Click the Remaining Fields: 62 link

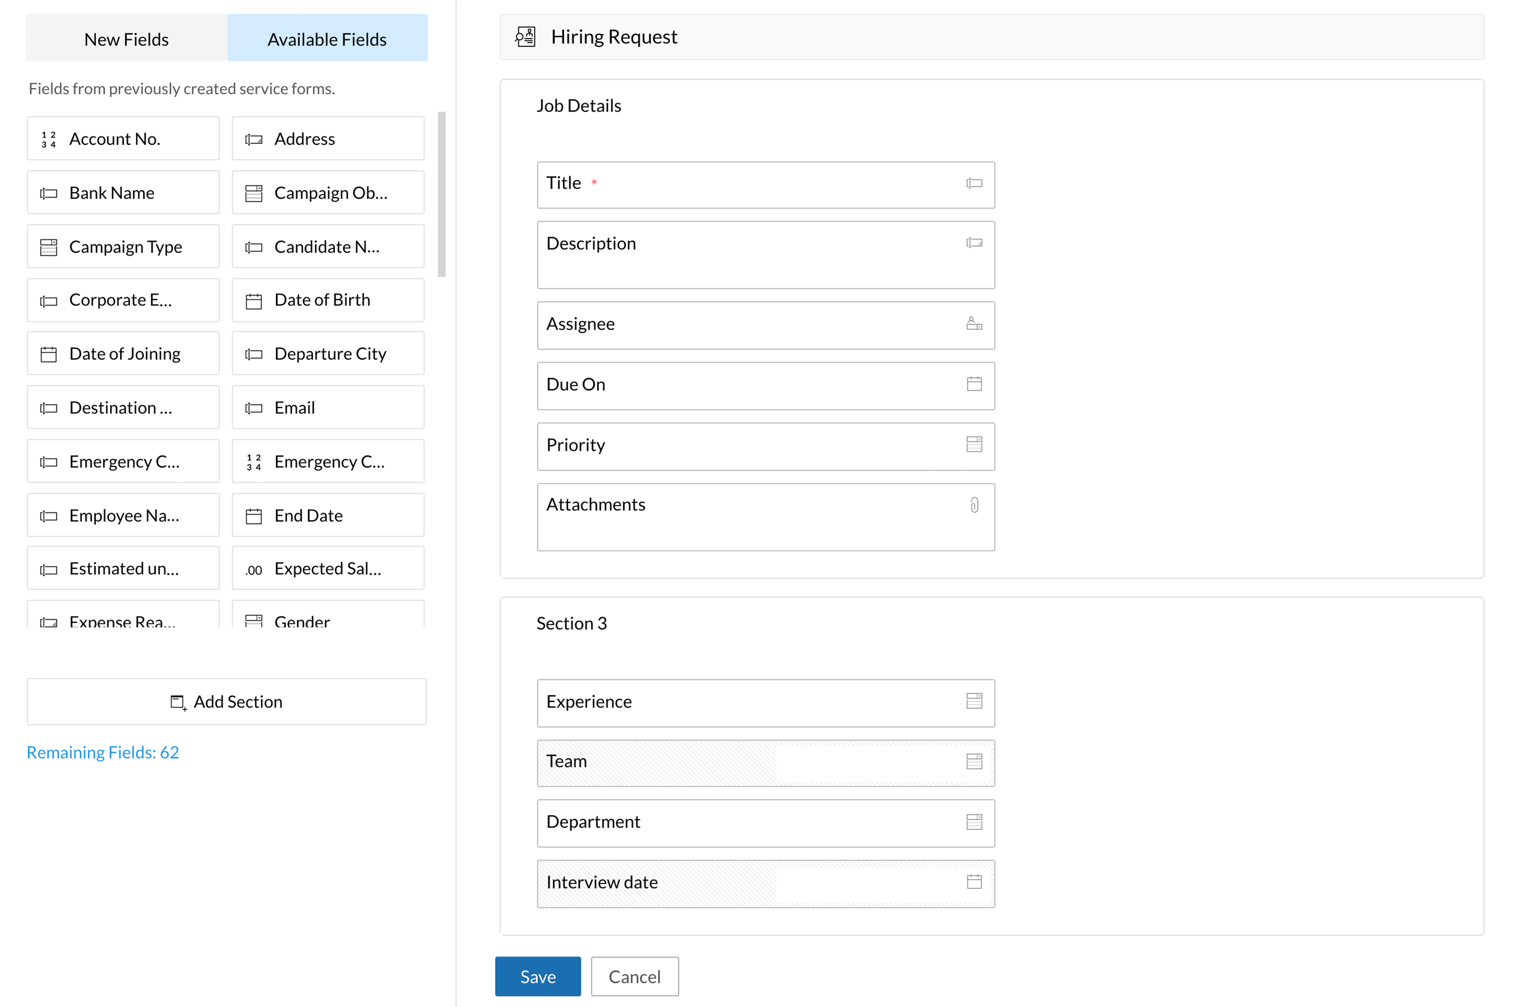pos(103,752)
